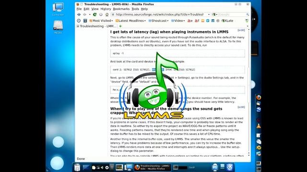The image size is (307, 172).
Task: Open a new tab with the green plus
Action: click(x=120, y=26)
